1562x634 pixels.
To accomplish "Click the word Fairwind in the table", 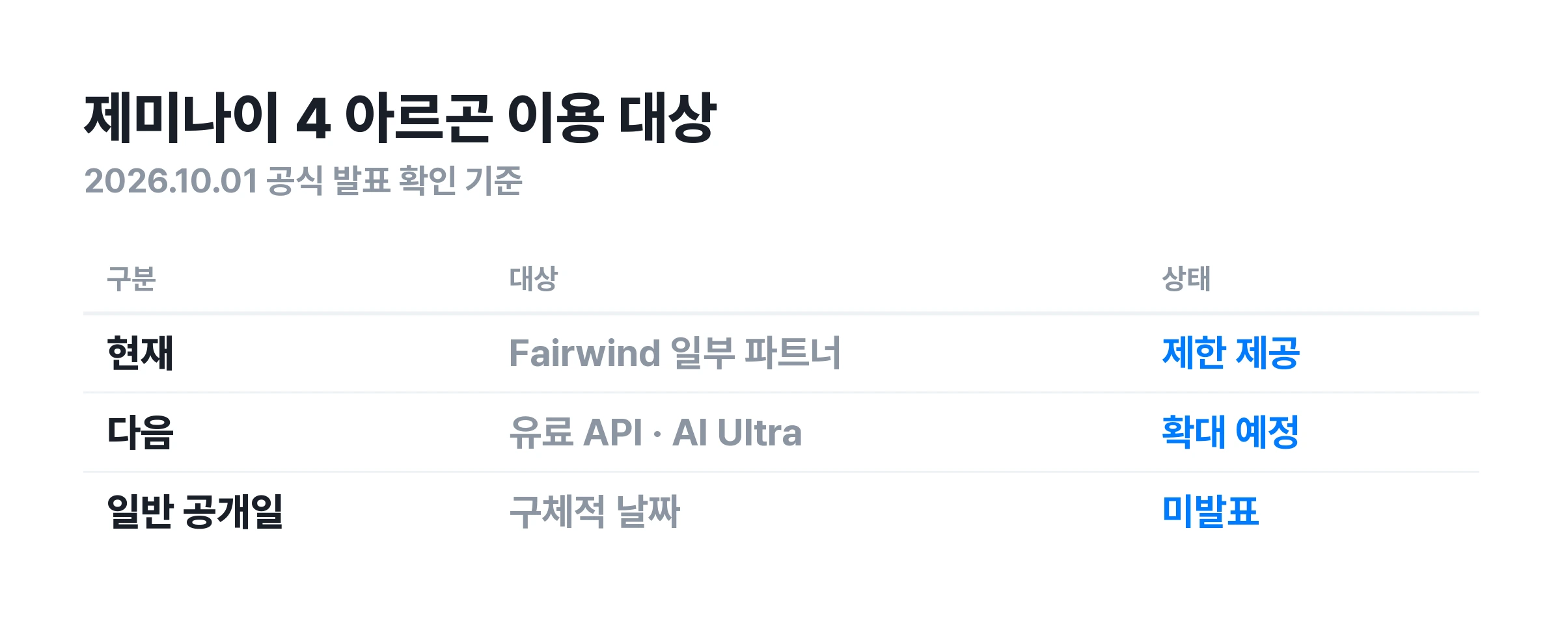I will [585, 353].
